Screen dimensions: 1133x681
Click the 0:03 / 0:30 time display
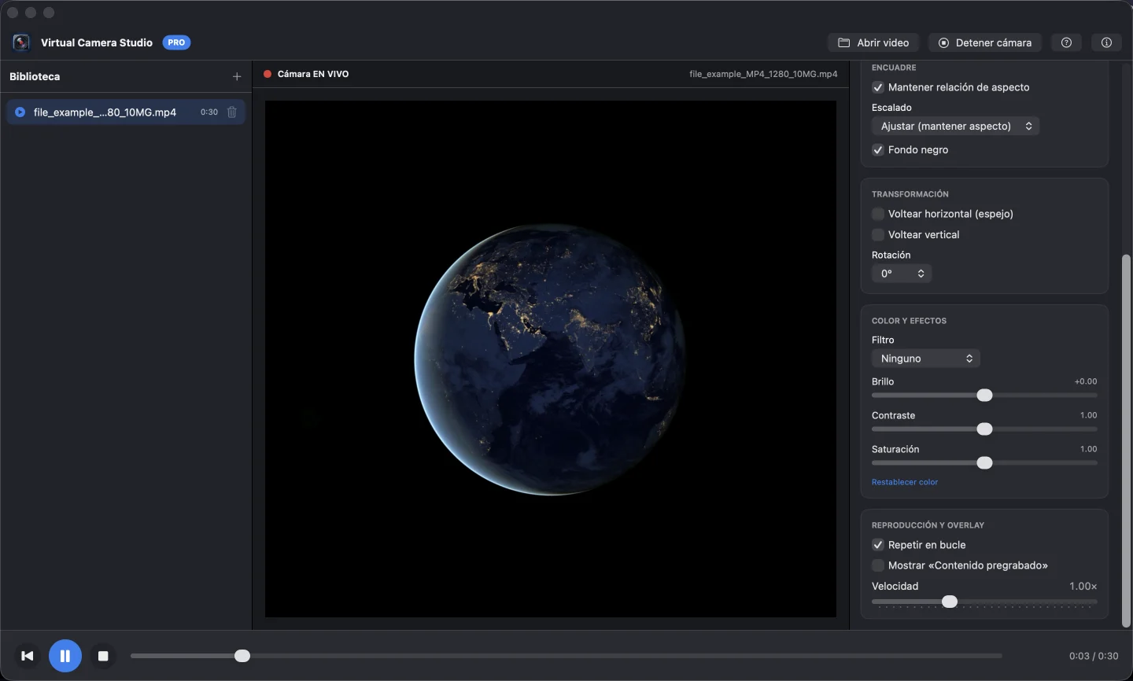click(1094, 656)
